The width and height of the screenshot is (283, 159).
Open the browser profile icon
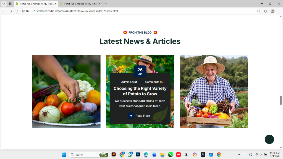[272, 11]
